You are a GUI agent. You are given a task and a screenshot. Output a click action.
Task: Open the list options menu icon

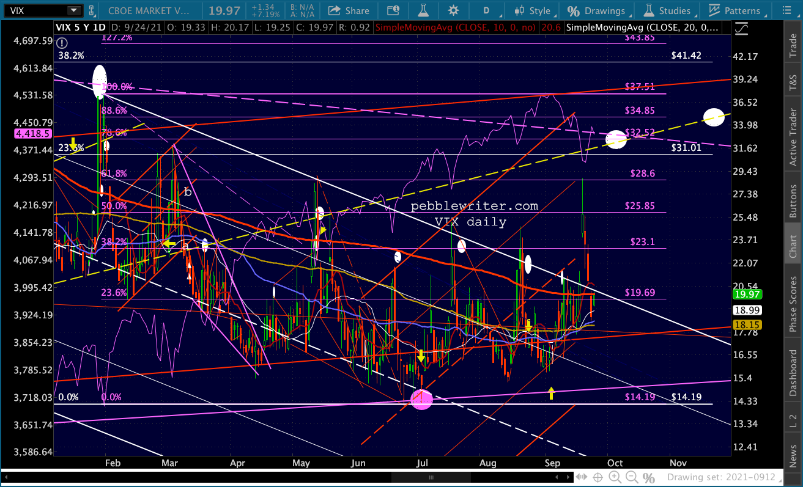click(x=788, y=10)
